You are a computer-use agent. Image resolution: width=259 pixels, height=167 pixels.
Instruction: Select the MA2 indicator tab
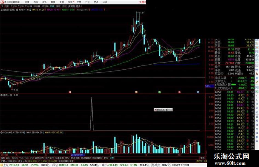point(67,158)
